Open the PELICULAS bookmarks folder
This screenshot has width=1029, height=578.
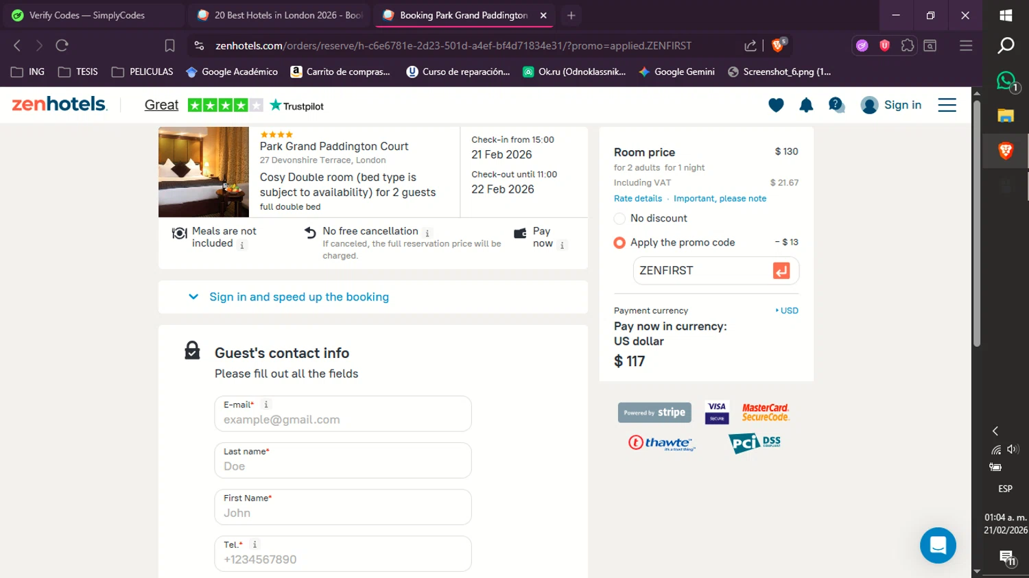(142, 71)
